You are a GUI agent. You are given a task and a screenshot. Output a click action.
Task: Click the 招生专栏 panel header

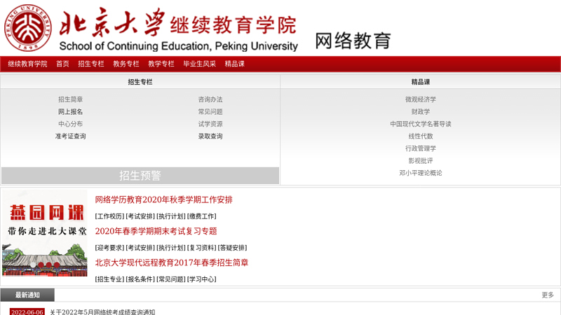140,82
